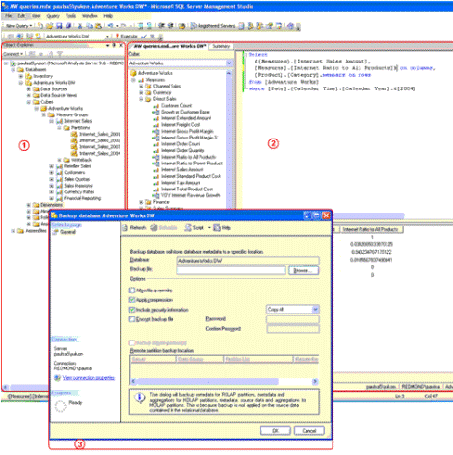This screenshot has height=455, width=453.
Task: Expand the Channel Sales folder in metadata tree
Action: (x=141, y=86)
